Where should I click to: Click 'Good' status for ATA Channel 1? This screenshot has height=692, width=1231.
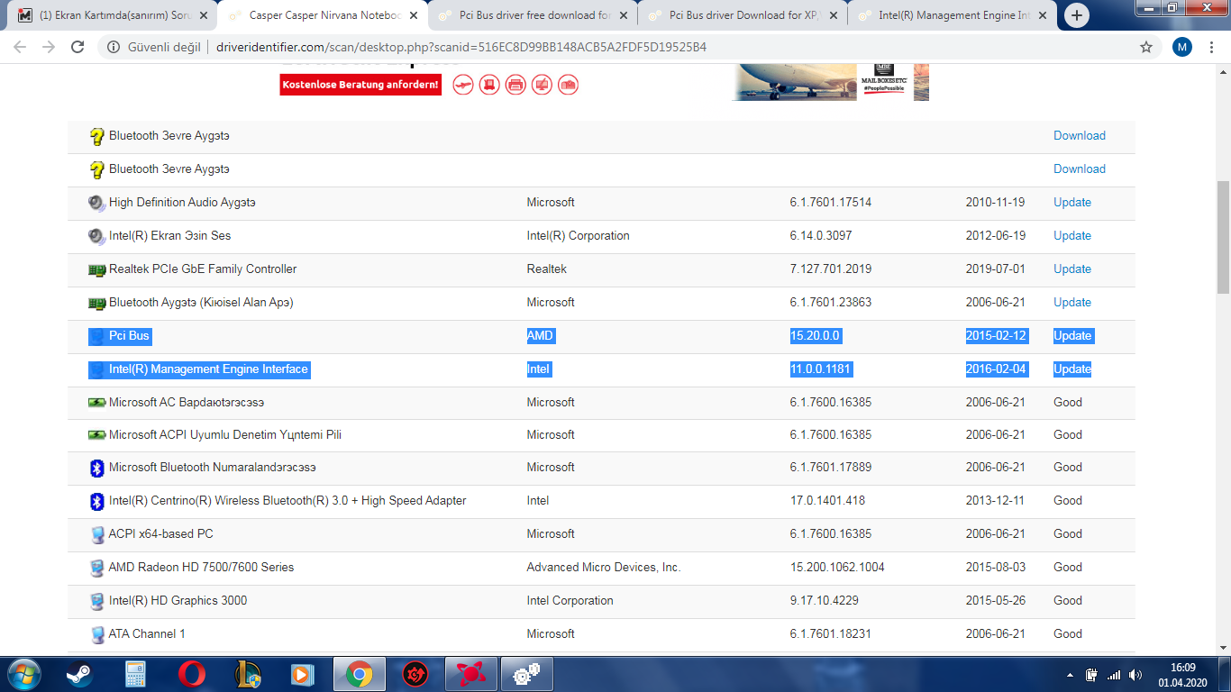(x=1068, y=634)
